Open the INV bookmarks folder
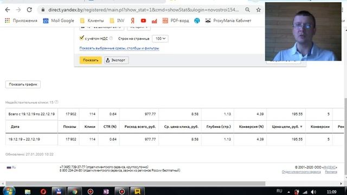The image size is (347, 195). 117,21
